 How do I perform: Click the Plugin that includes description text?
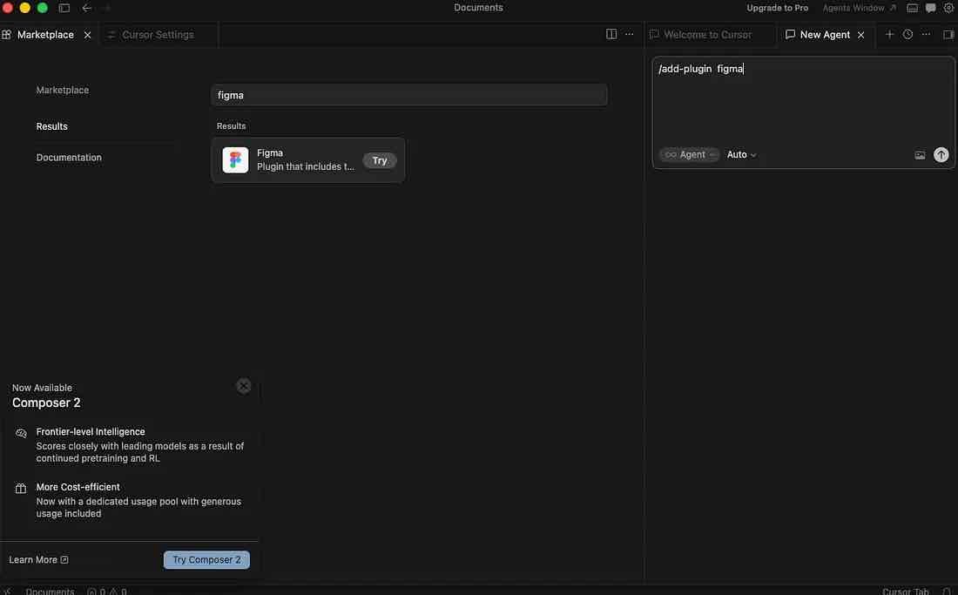pos(306,166)
